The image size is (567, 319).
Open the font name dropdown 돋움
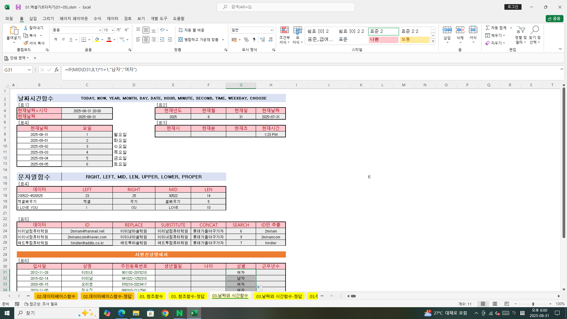[100, 30]
